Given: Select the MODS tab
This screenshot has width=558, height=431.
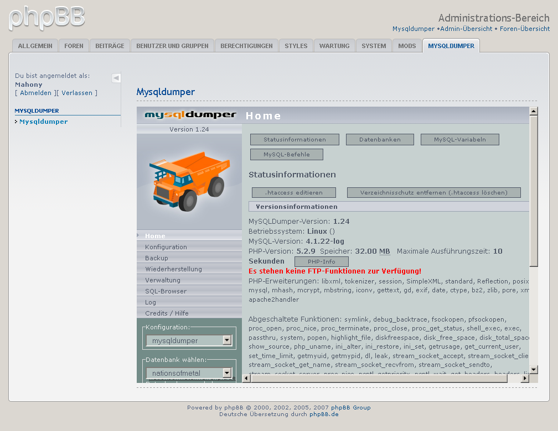Looking at the screenshot, I should [407, 46].
